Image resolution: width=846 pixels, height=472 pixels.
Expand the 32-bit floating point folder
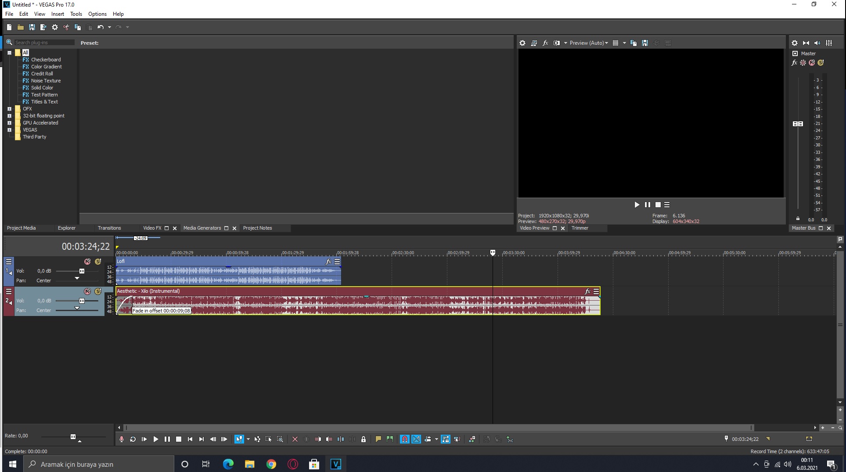[9, 116]
